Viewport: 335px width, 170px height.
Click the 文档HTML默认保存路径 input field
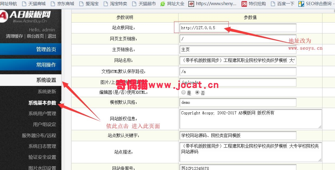pos(238,72)
